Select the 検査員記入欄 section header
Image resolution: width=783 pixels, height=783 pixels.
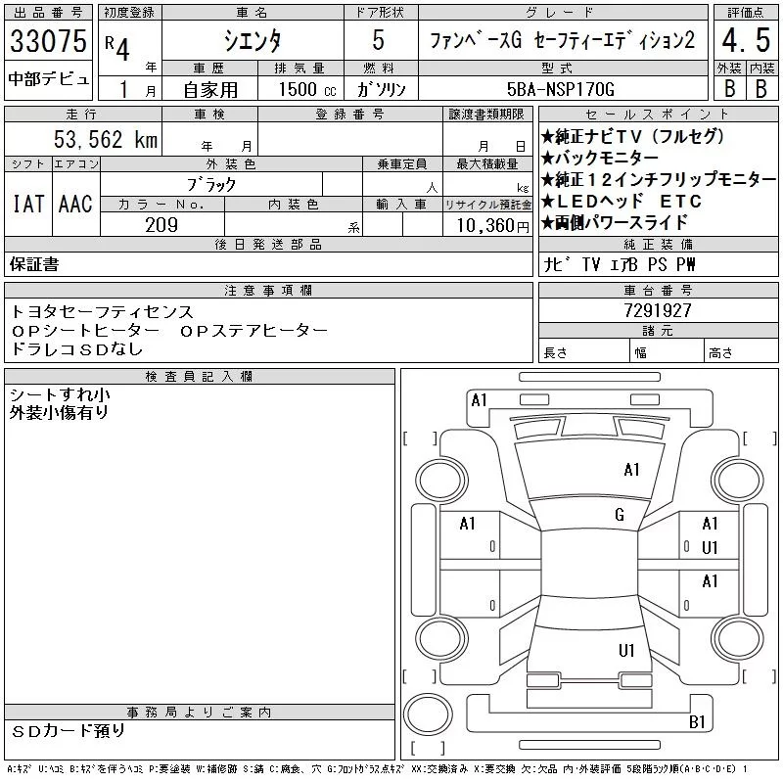[x=200, y=376]
